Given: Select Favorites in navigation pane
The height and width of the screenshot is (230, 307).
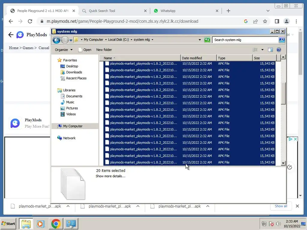Looking at the screenshot, I should (x=70, y=60).
